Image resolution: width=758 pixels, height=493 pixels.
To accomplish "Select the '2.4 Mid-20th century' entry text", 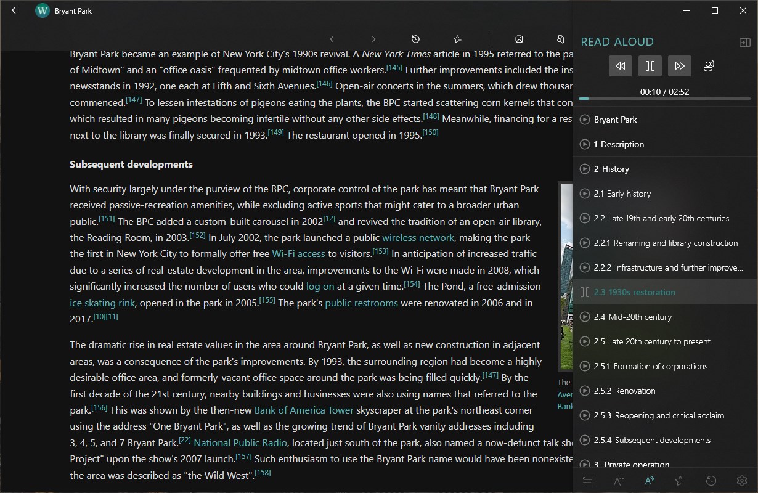I will (x=633, y=317).
